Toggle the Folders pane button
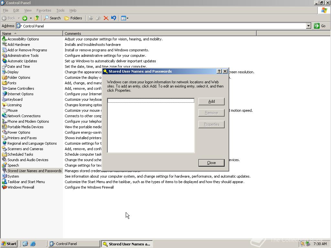This screenshot has width=331, height=248. (x=73, y=18)
